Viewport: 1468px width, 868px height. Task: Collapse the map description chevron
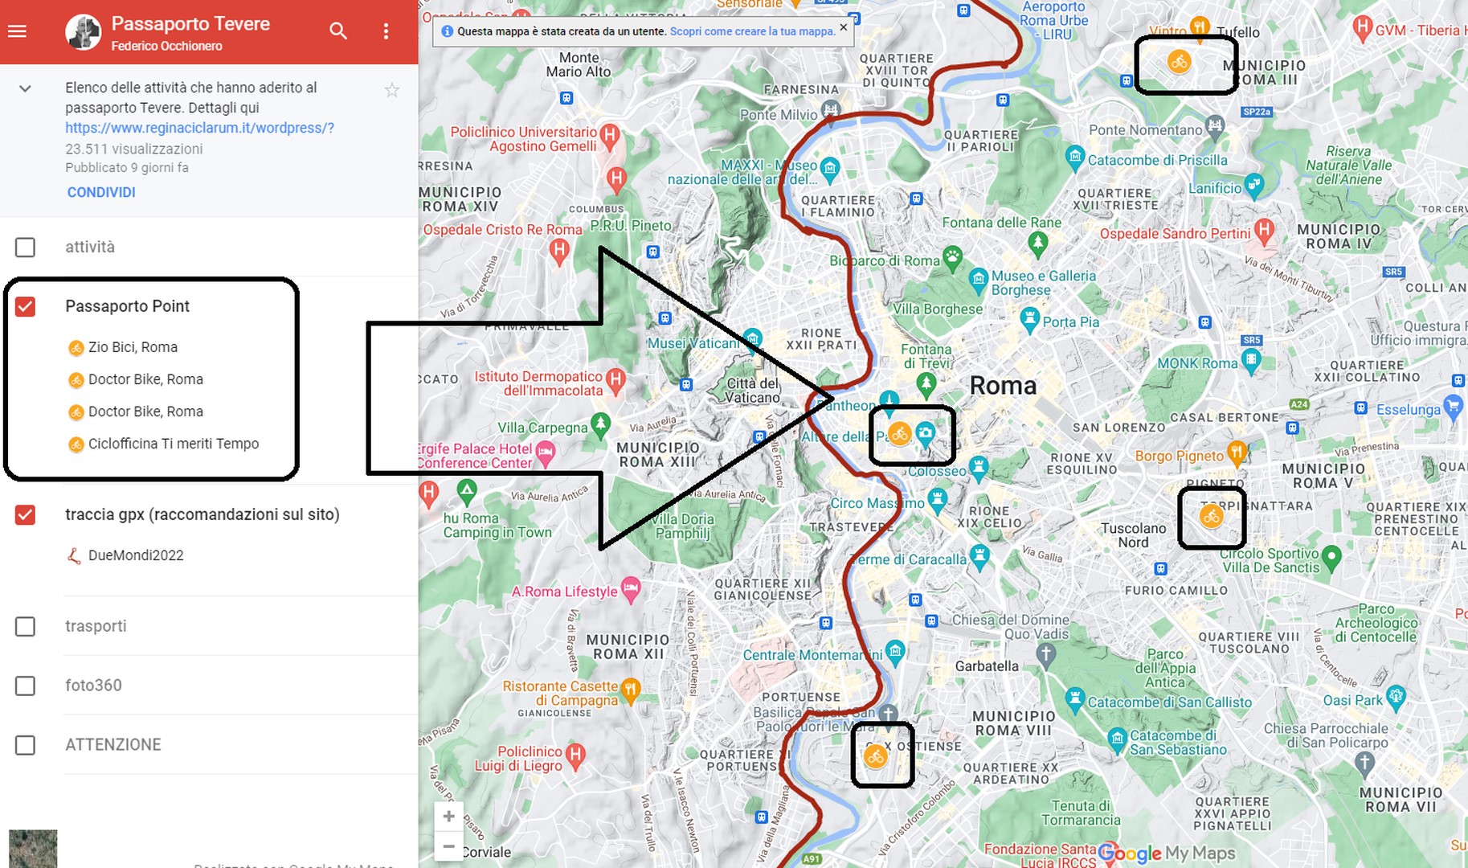tap(25, 88)
